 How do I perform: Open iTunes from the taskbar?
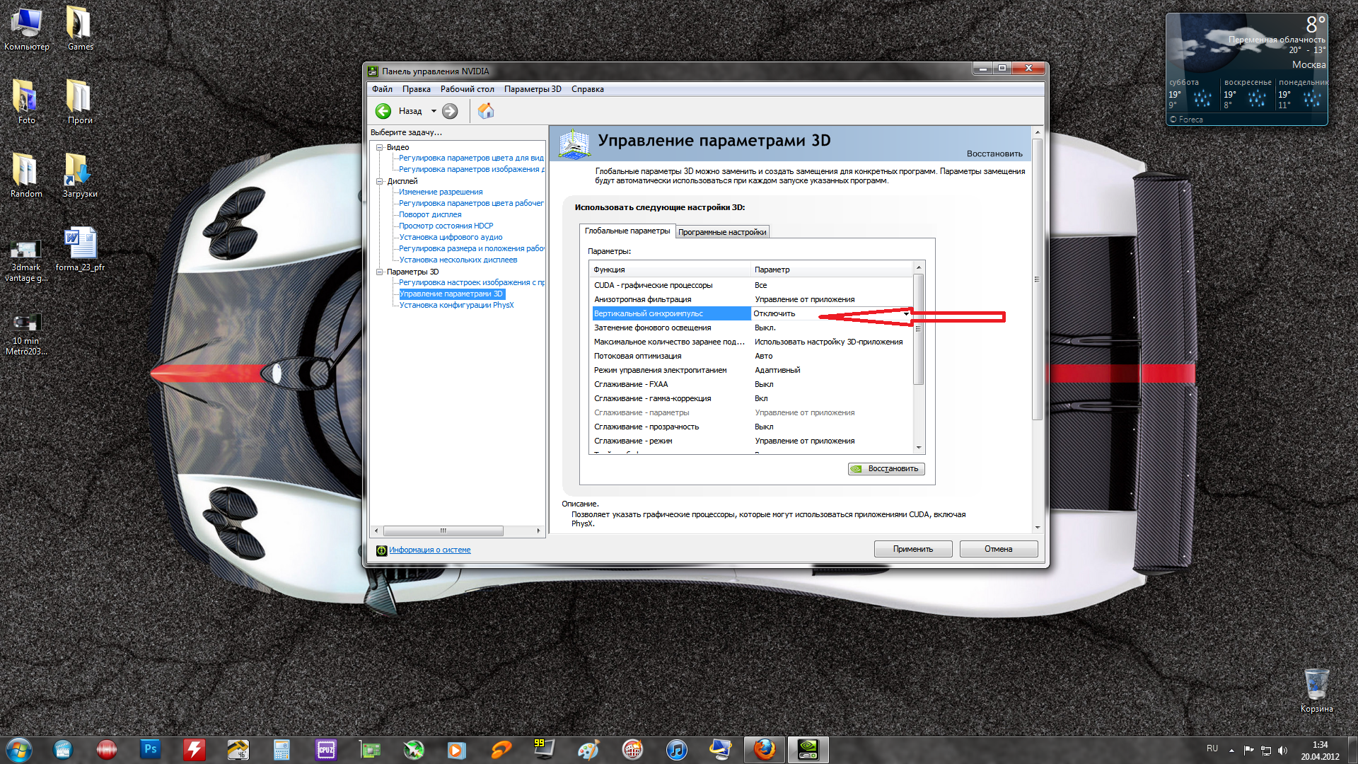(676, 749)
